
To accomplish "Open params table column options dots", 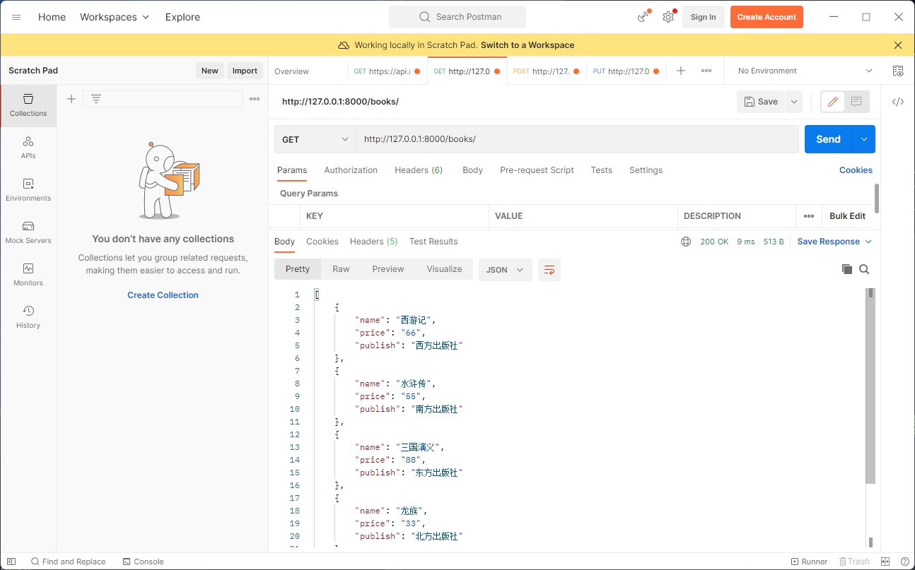I will pos(809,216).
